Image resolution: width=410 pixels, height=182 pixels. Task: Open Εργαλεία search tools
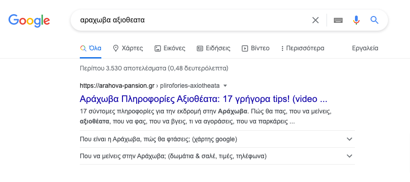point(365,48)
